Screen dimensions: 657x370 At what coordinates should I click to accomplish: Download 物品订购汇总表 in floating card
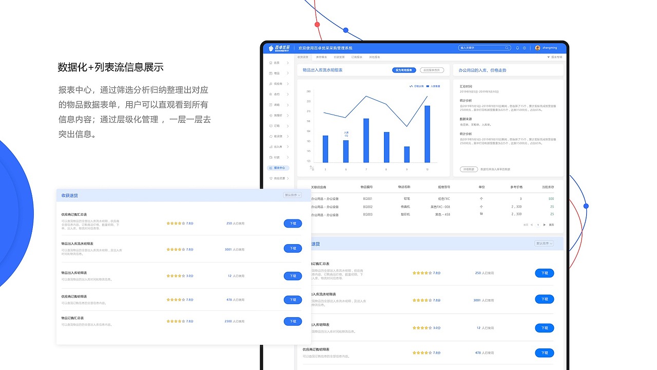(x=293, y=321)
